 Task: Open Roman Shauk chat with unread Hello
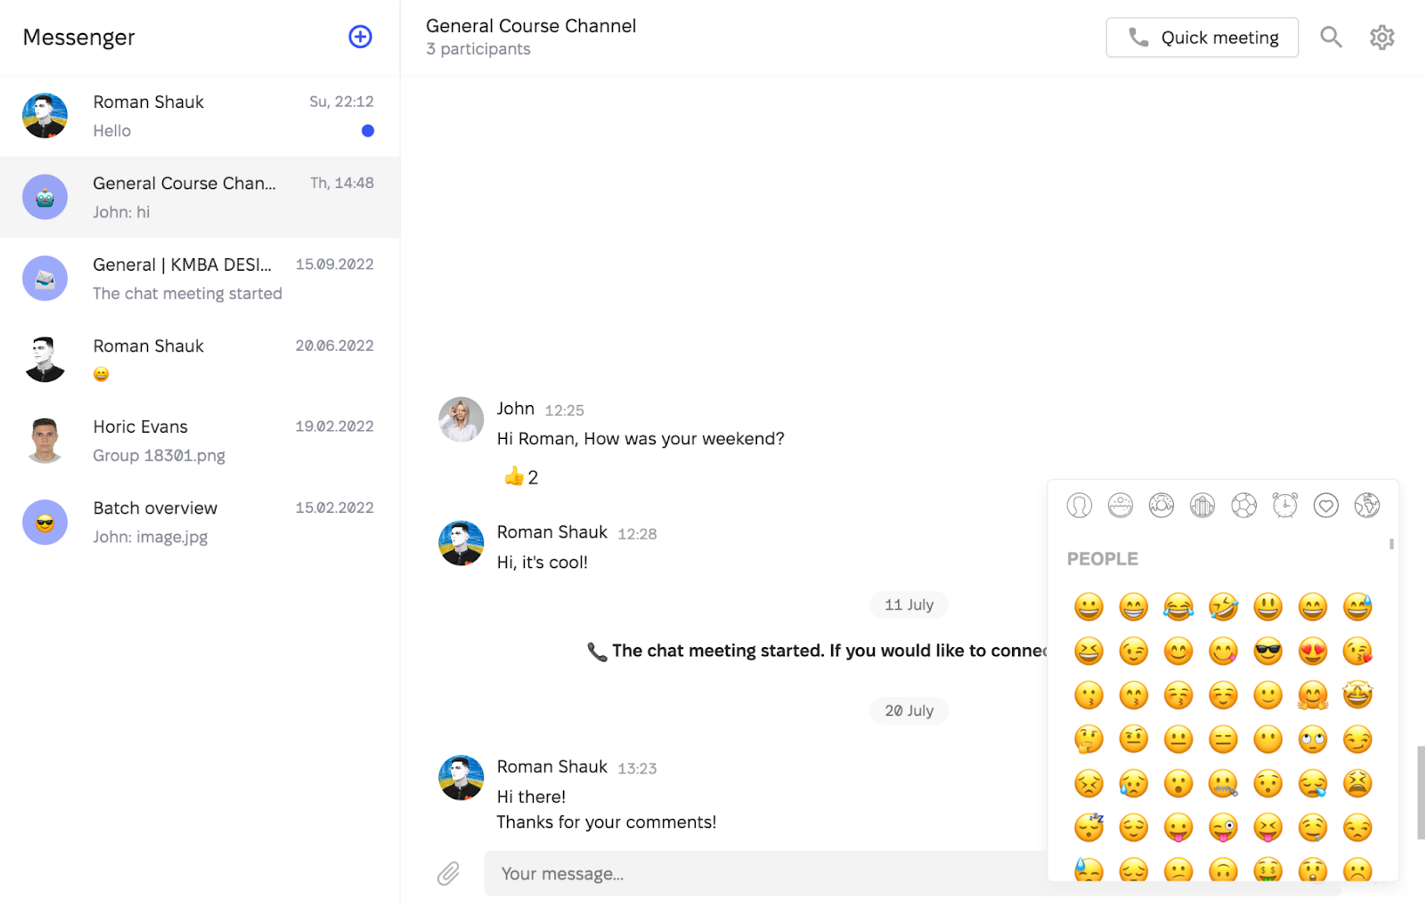click(199, 116)
